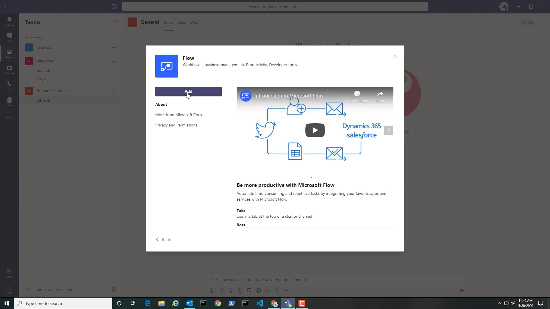550x309 pixels.
Task: Go Back from the Flow dialog
Action: tap(163, 239)
